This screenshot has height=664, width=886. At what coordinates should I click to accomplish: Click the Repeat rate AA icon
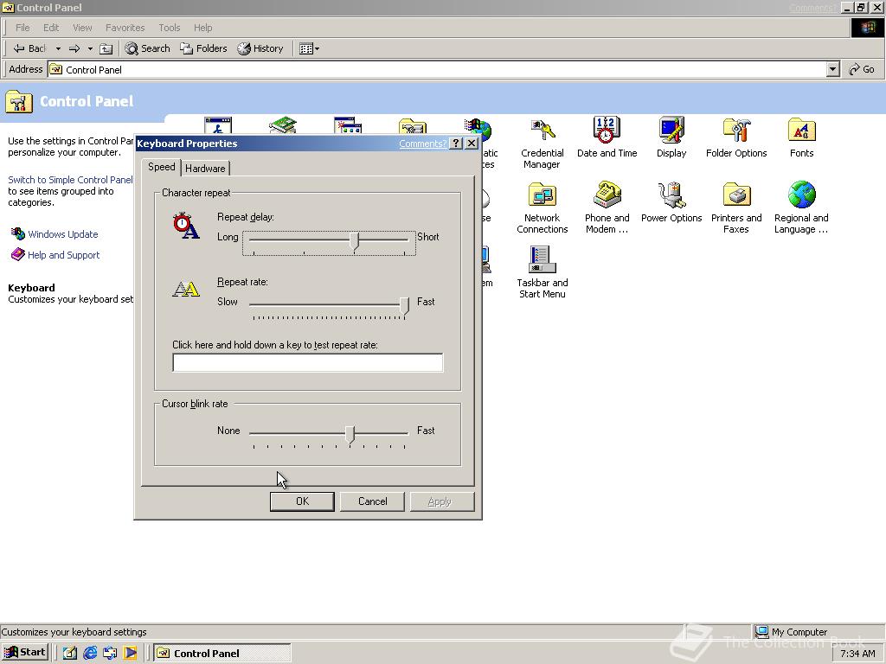pyautogui.click(x=186, y=289)
